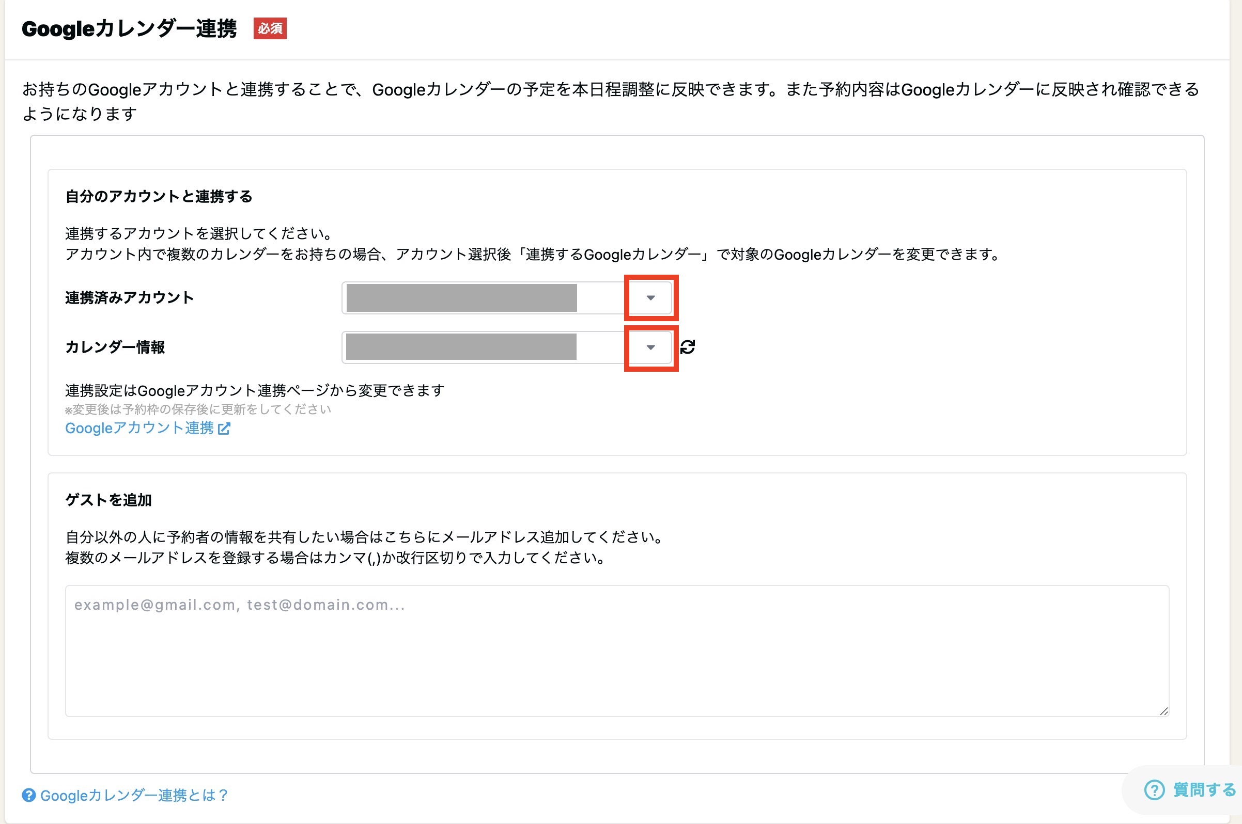
Task: Click the external-link icon after Googleアカウント連携
Action: (x=224, y=429)
